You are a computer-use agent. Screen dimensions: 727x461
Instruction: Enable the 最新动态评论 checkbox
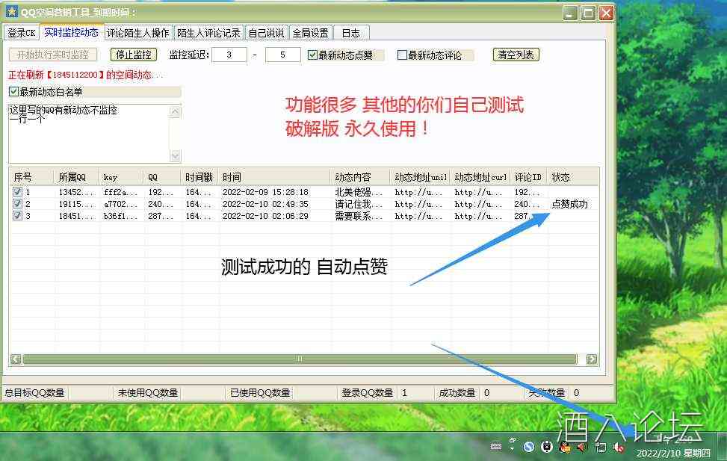(402, 55)
